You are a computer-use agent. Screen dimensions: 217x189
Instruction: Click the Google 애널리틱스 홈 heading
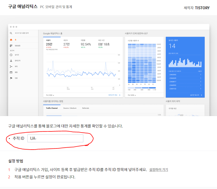pos(53,34)
